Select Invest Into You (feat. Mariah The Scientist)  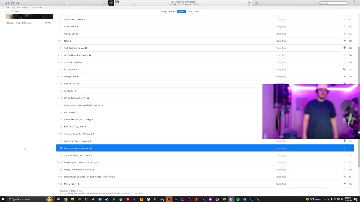82,105
